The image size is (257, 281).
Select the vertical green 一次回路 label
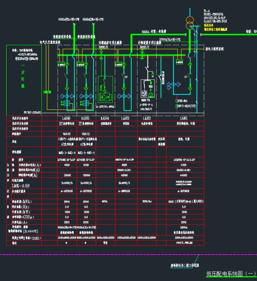23,76
